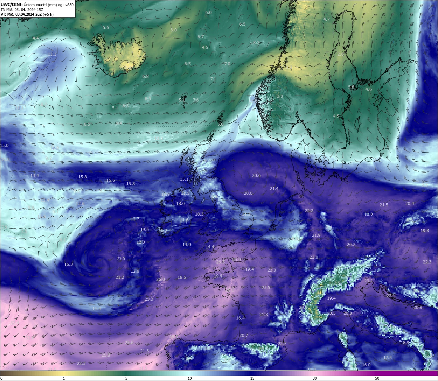Click the map value 19.8 at the right edge
The width and height of the screenshot is (438, 381).
(x=425, y=230)
